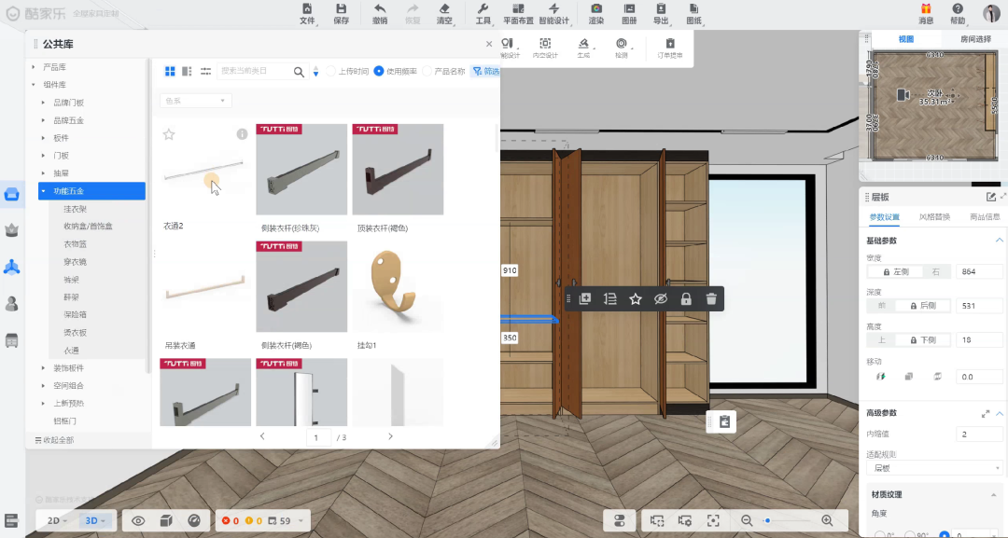Viewport: 1008px width, 538px height.
Task: Delete selected shelf using trash icon
Action: pos(711,298)
